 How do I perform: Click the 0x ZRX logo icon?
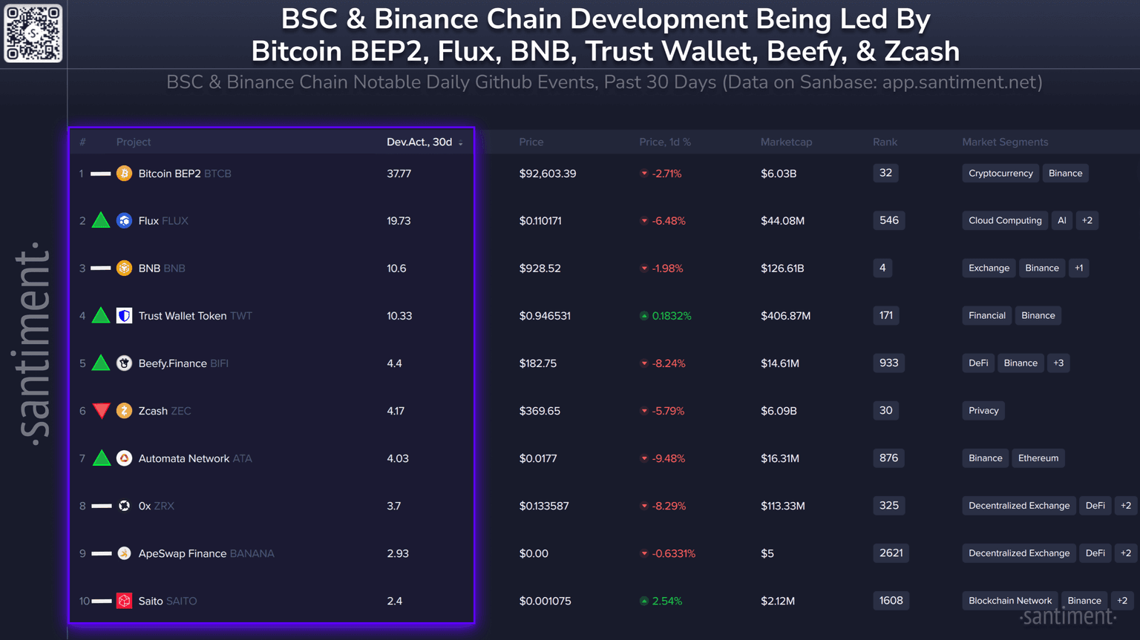click(x=124, y=506)
